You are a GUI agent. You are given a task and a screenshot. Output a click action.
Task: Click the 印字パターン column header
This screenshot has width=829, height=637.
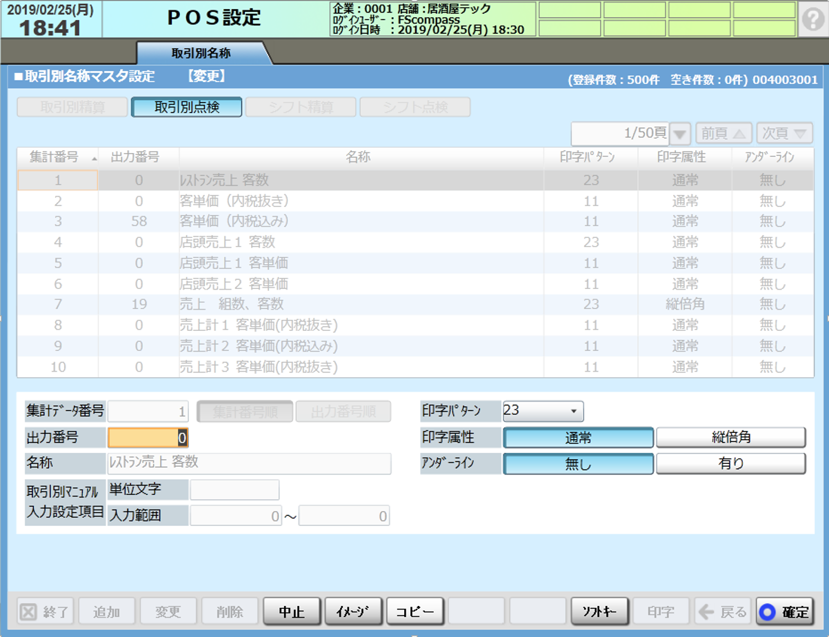591,157
